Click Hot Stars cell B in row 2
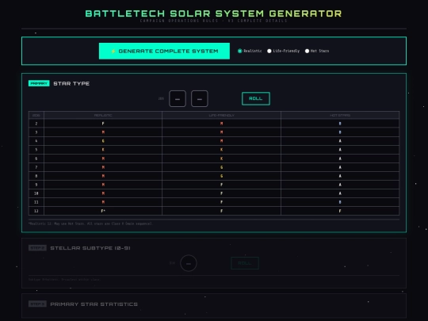This screenshot has height=321, width=428. coord(340,124)
